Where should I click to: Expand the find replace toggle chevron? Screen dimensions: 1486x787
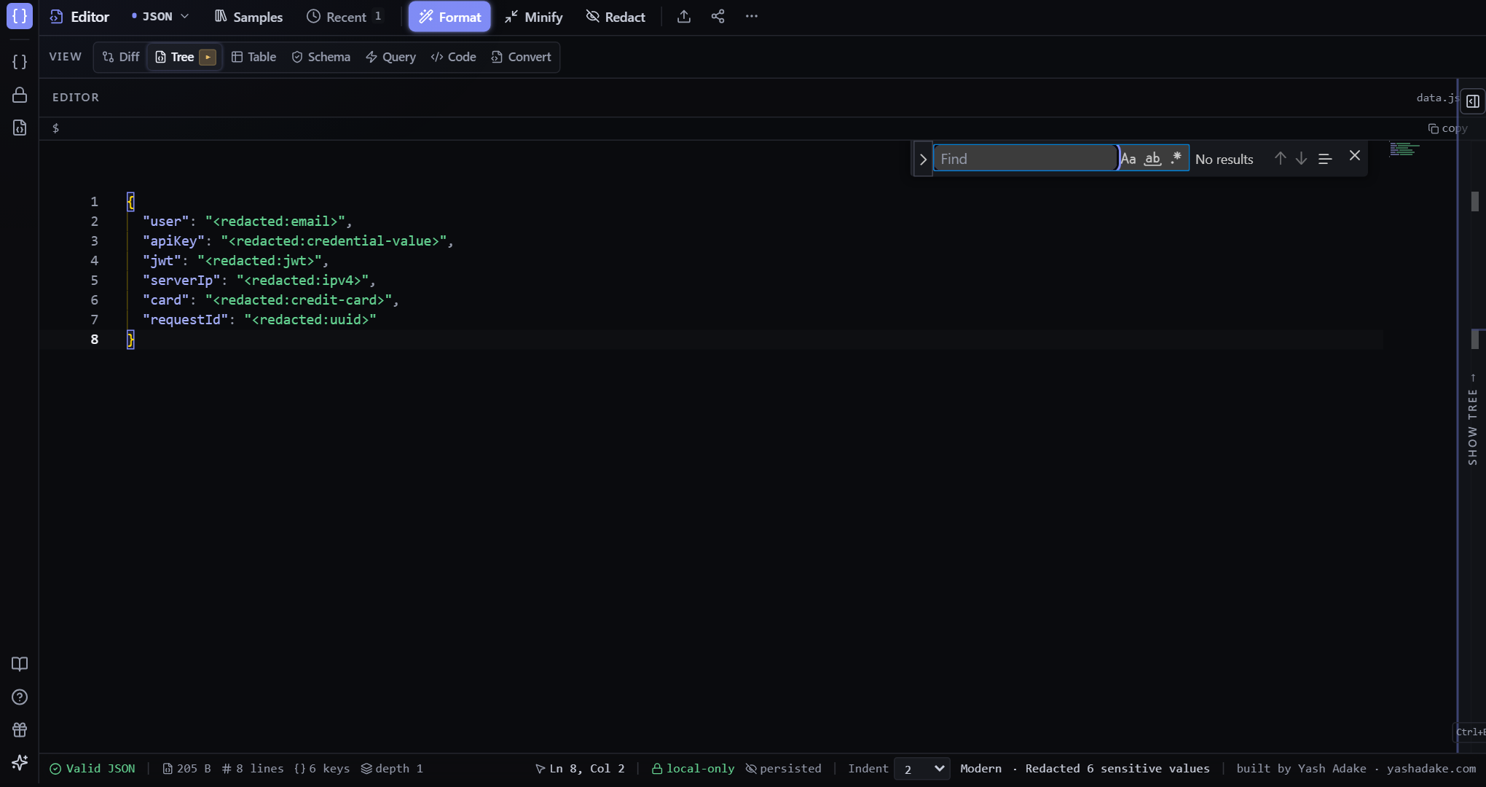click(923, 159)
